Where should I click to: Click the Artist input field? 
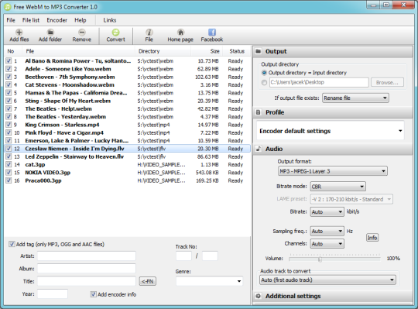(87, 256)
